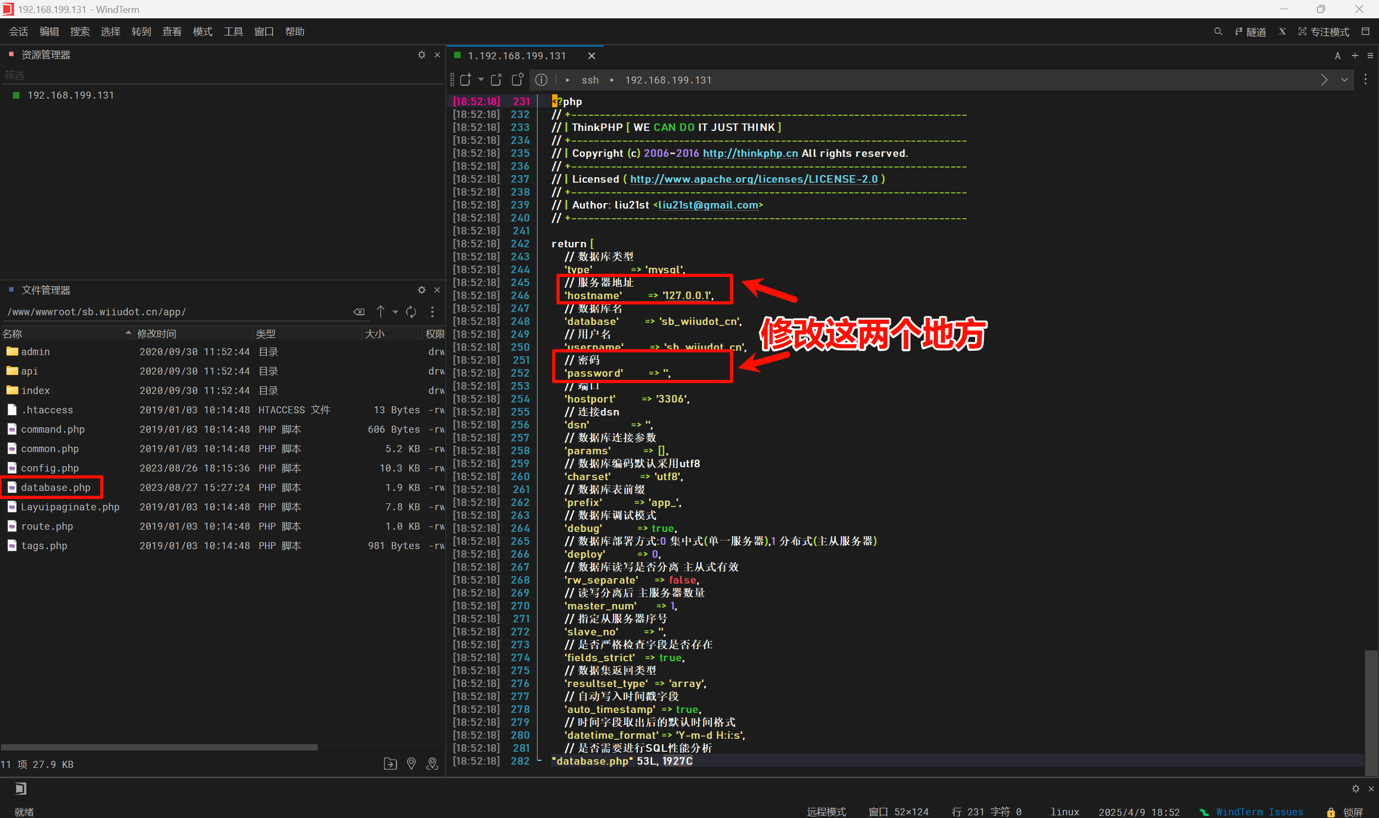Open file manager more options menu
1379x818 pixels.
(433, 312)
